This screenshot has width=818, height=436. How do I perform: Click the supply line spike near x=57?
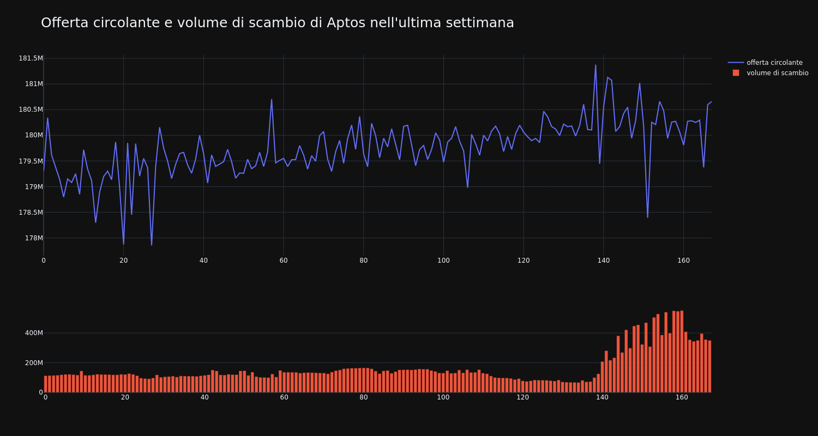(x=272, y=100)
